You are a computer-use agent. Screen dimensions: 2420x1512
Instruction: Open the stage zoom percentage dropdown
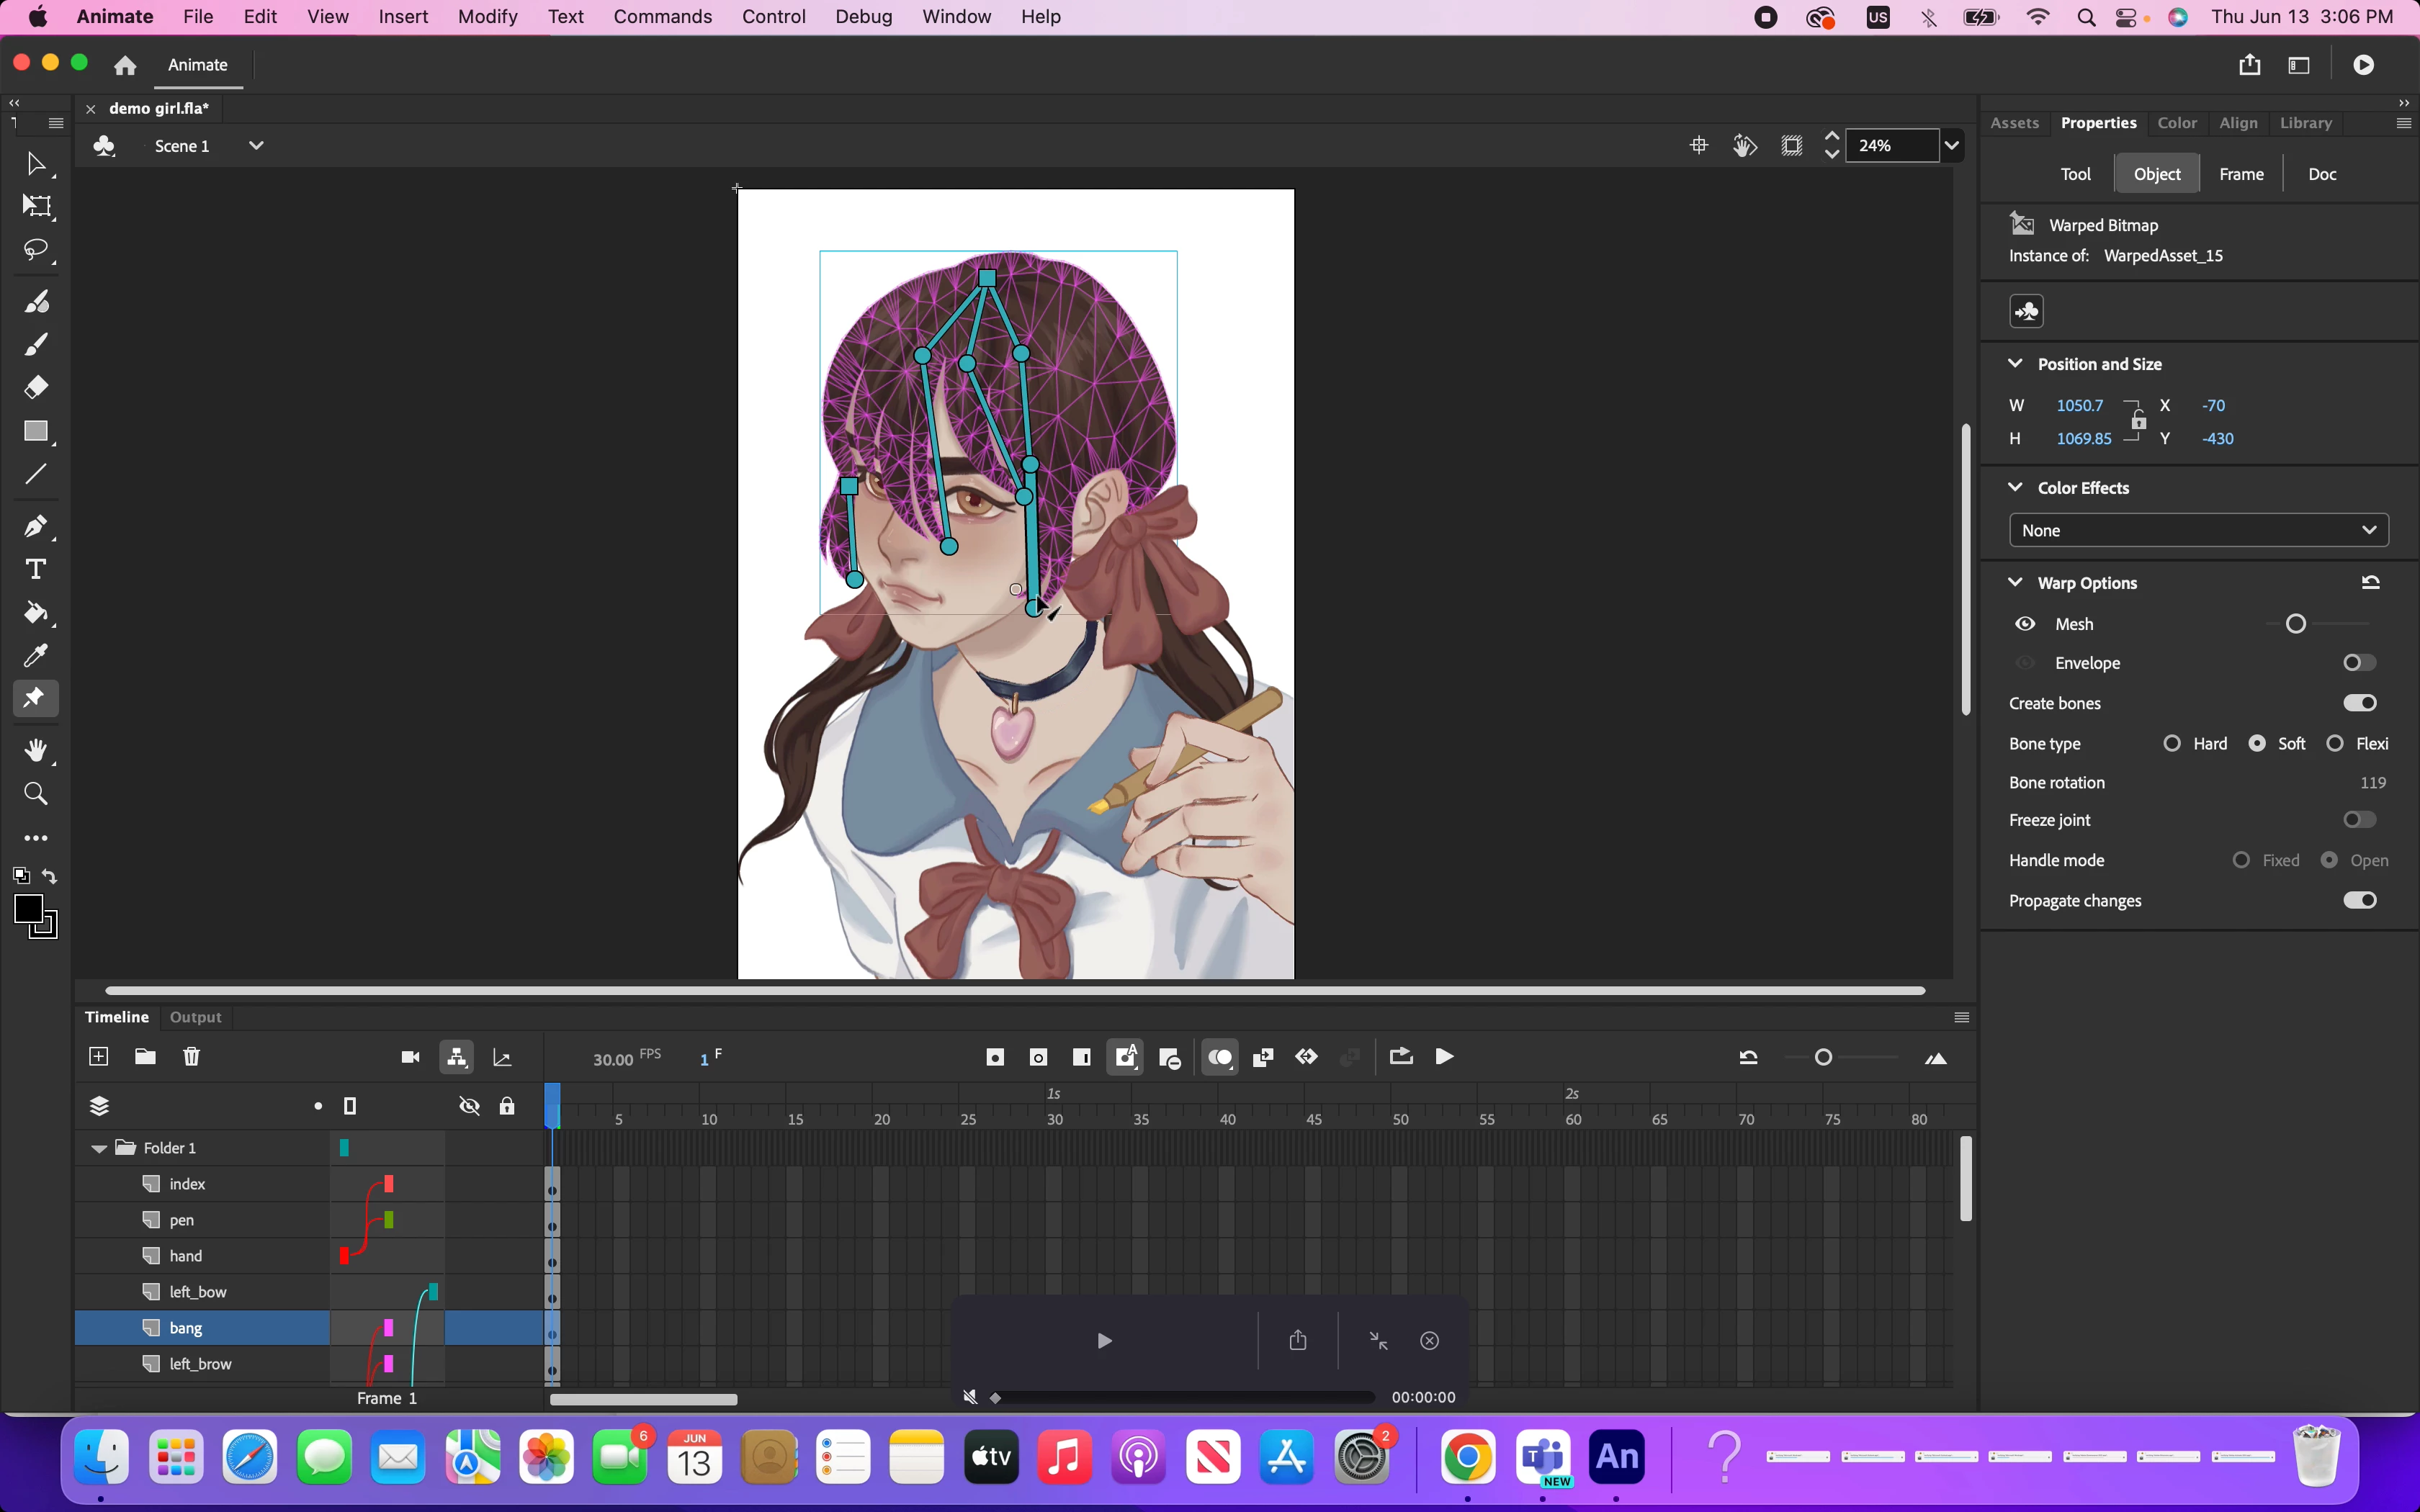coord(1951,146)
